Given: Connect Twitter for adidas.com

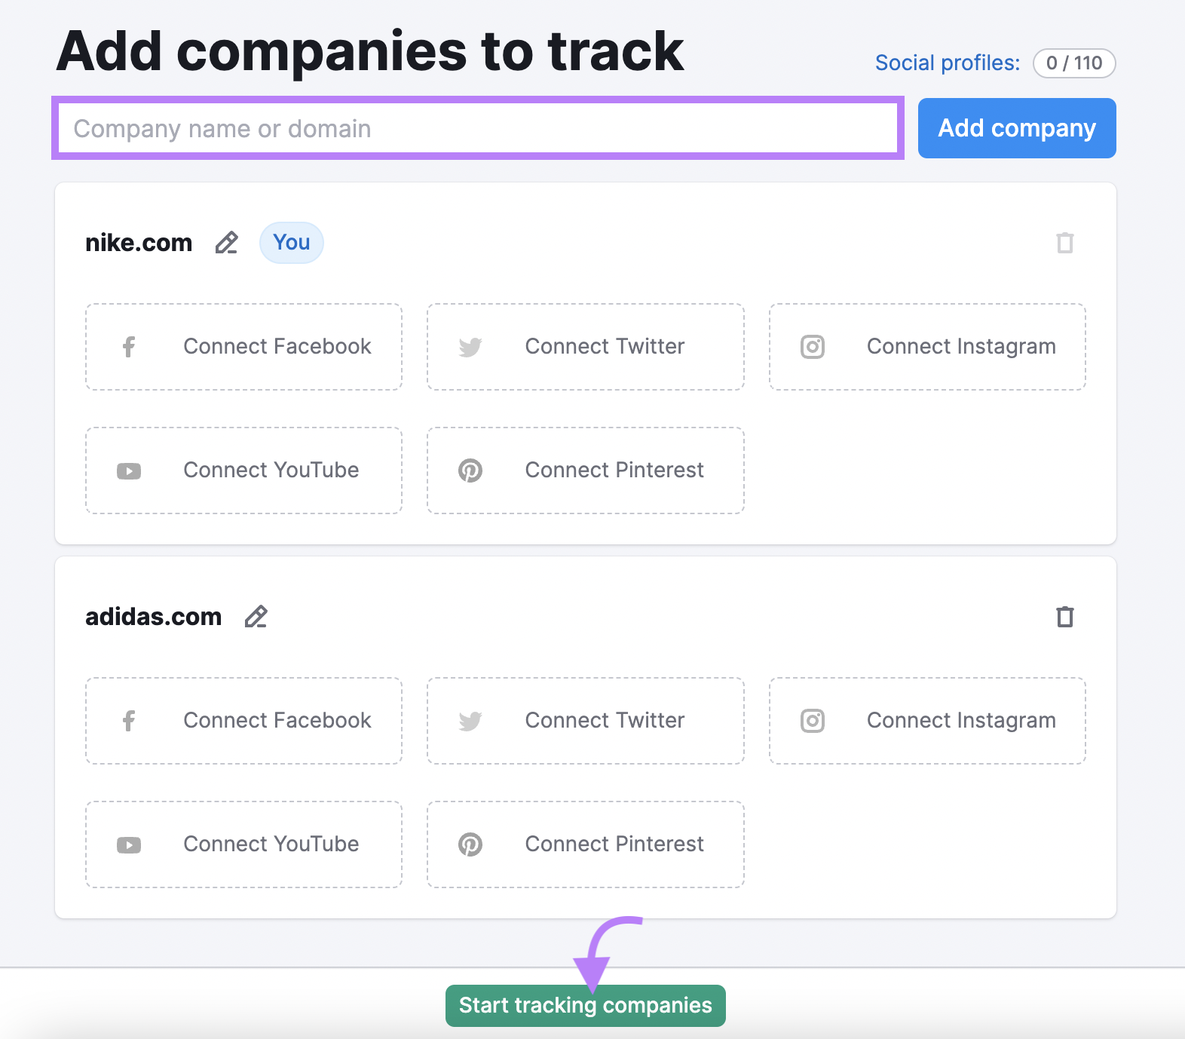Looking at the screenshot, I should pos(586,721).
